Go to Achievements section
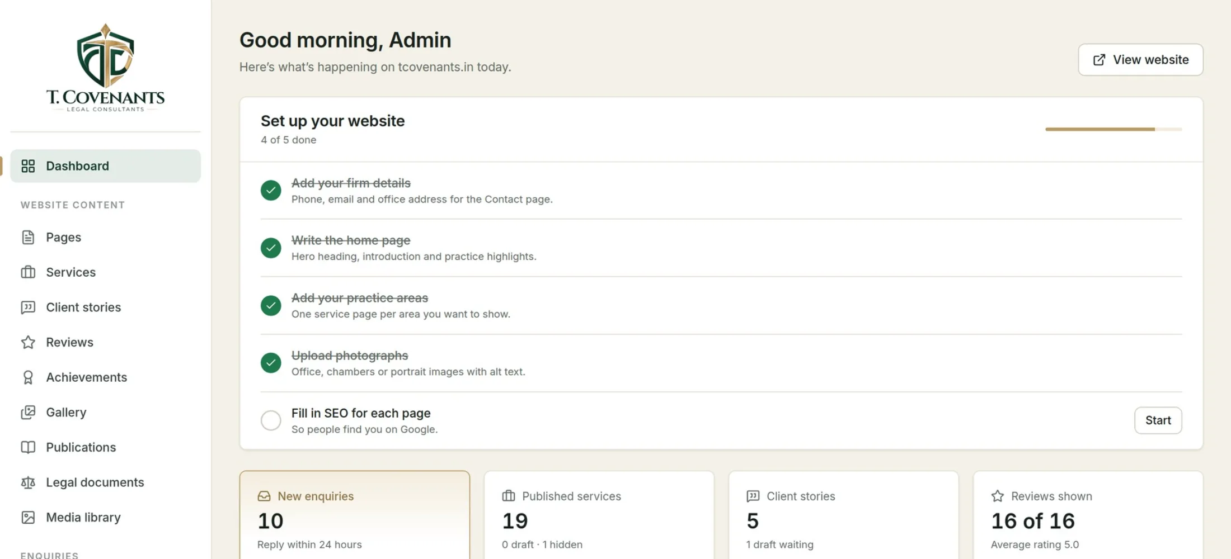Screen dimensions: 1231x559 105,377
